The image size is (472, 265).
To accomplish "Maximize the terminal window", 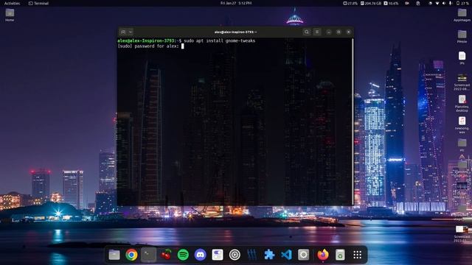I will point(339,32).
